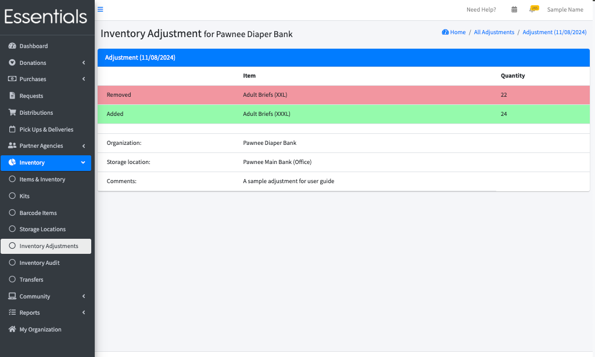This screenshot has width=595, height=357.
Task: Click the Purchases money icon
Action: [x=12, y=79]
